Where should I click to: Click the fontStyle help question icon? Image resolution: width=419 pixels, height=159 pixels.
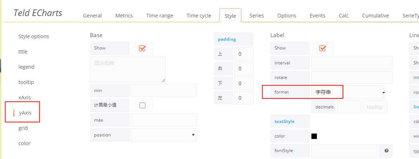coord(386,151)
